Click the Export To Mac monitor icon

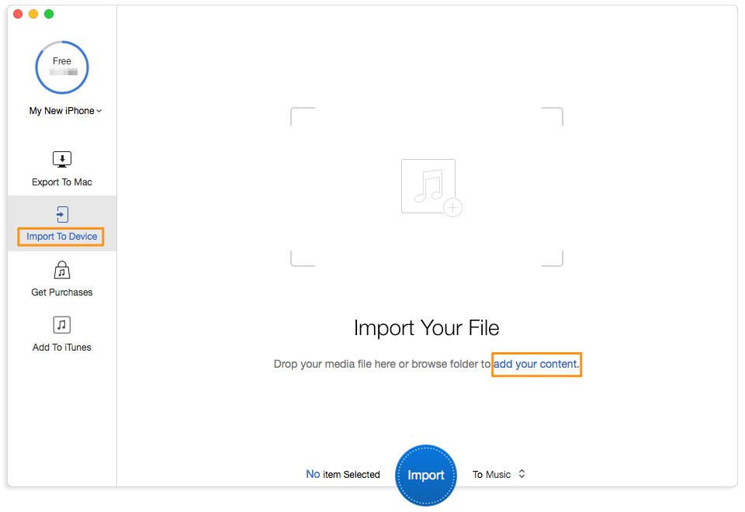pos(62,160)
